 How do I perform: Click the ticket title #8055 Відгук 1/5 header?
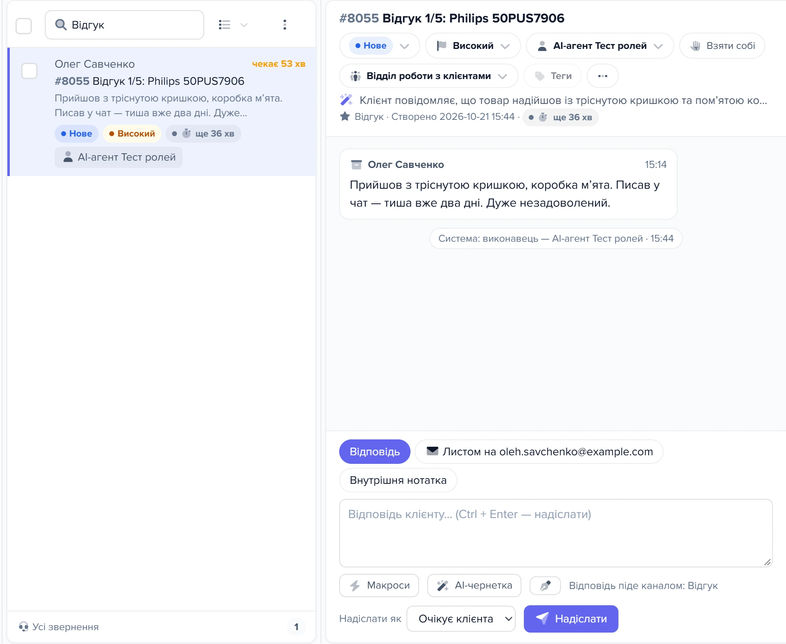452,18
